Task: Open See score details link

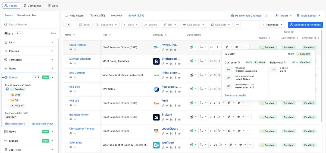Action: click(235, 95)
